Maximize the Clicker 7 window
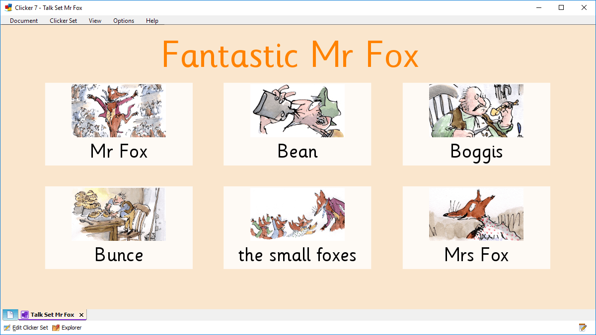 pos(561,7)
